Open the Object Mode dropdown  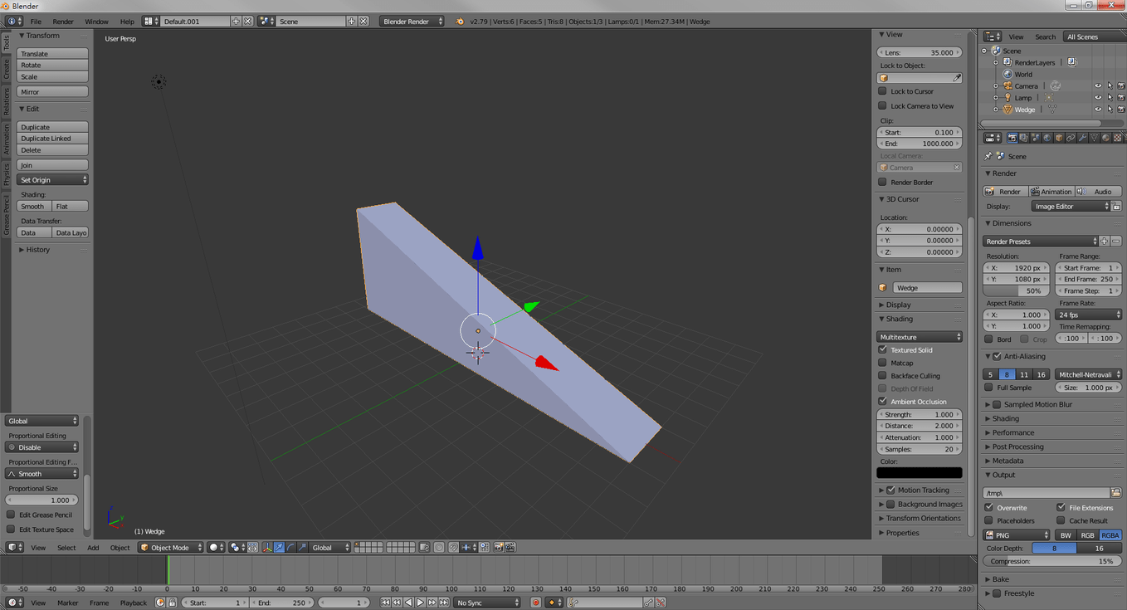(x=170, y=548)
